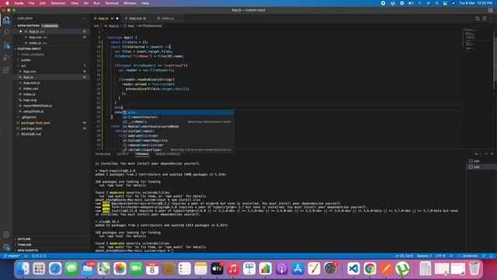Select the second zsh terminal instance
This screenshot has height=280, width=497.
(x=481, y=166)
